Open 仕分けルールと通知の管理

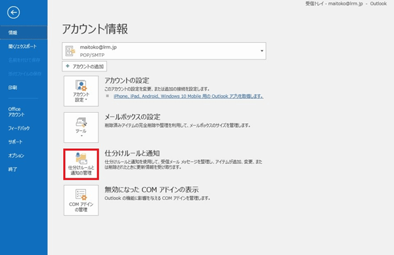click(x=81, y=165)
